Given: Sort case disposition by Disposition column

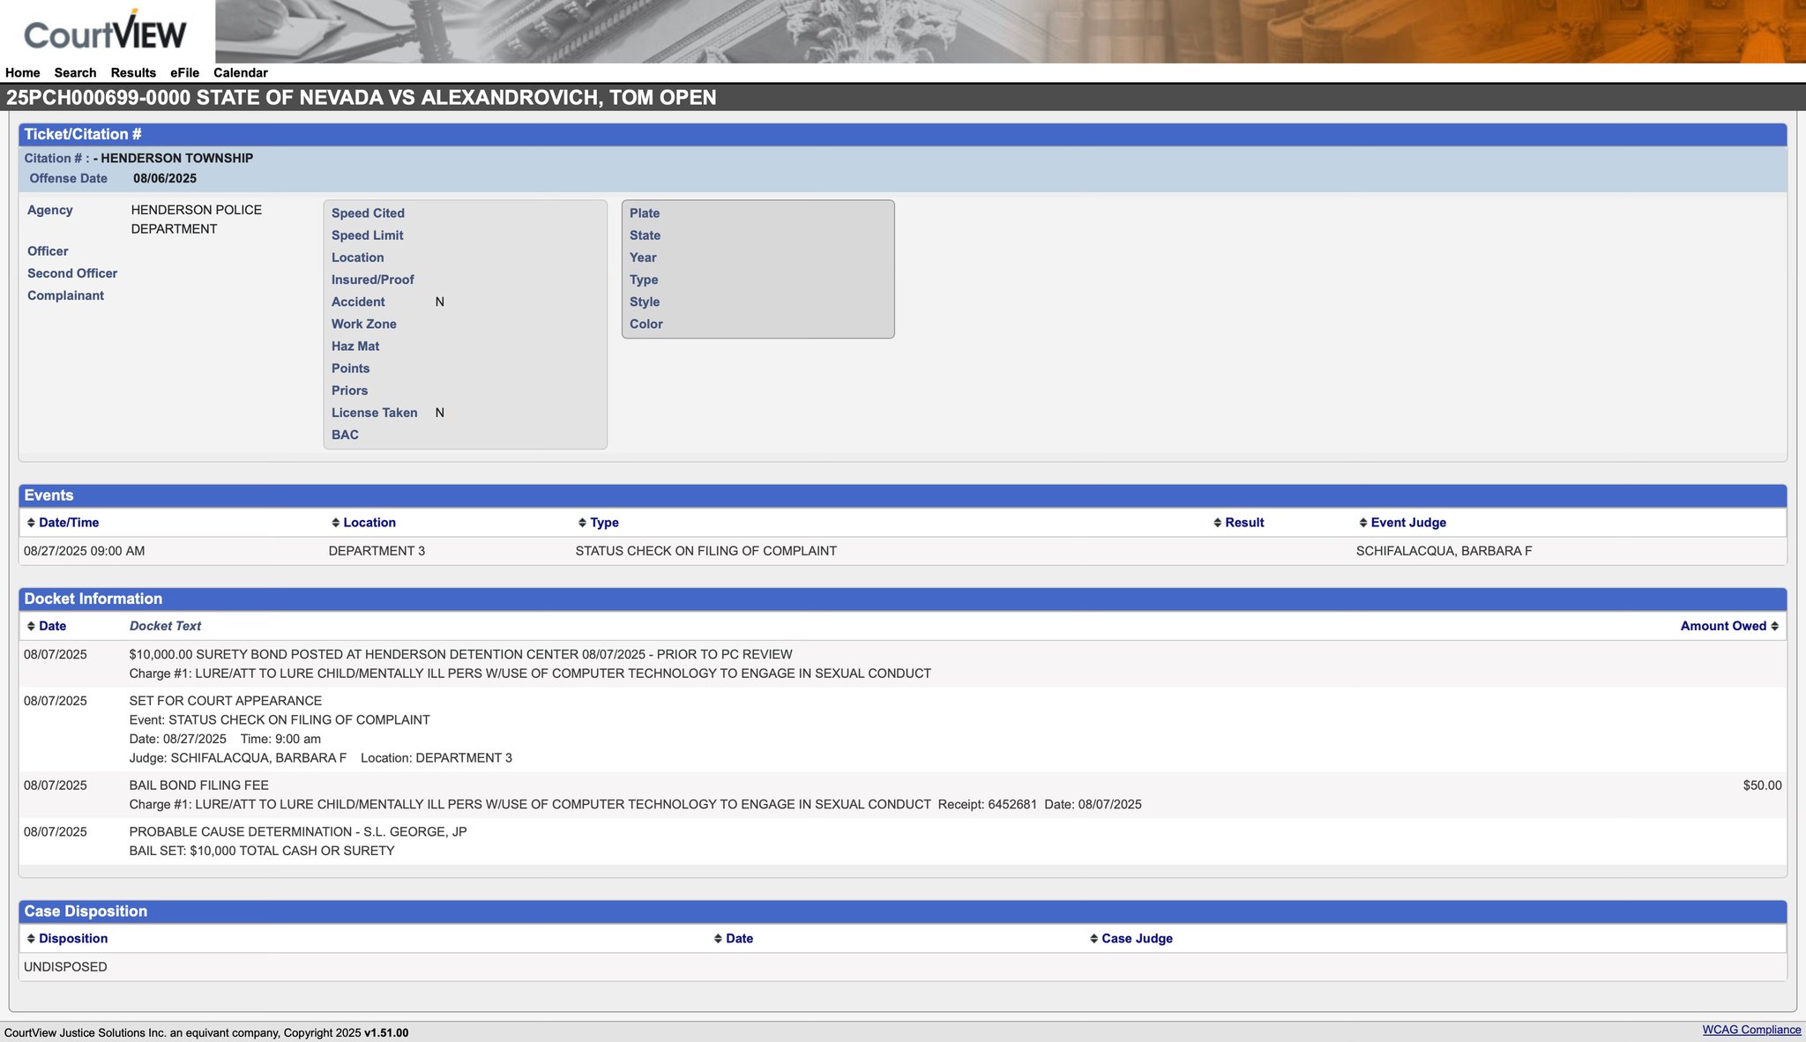Looking at the screenshot, I should 72,939.
